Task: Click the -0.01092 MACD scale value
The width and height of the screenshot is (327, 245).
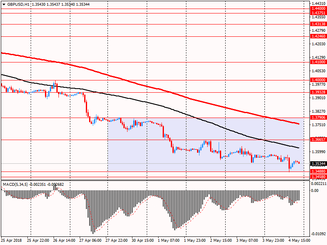Action: pos(319,234)
